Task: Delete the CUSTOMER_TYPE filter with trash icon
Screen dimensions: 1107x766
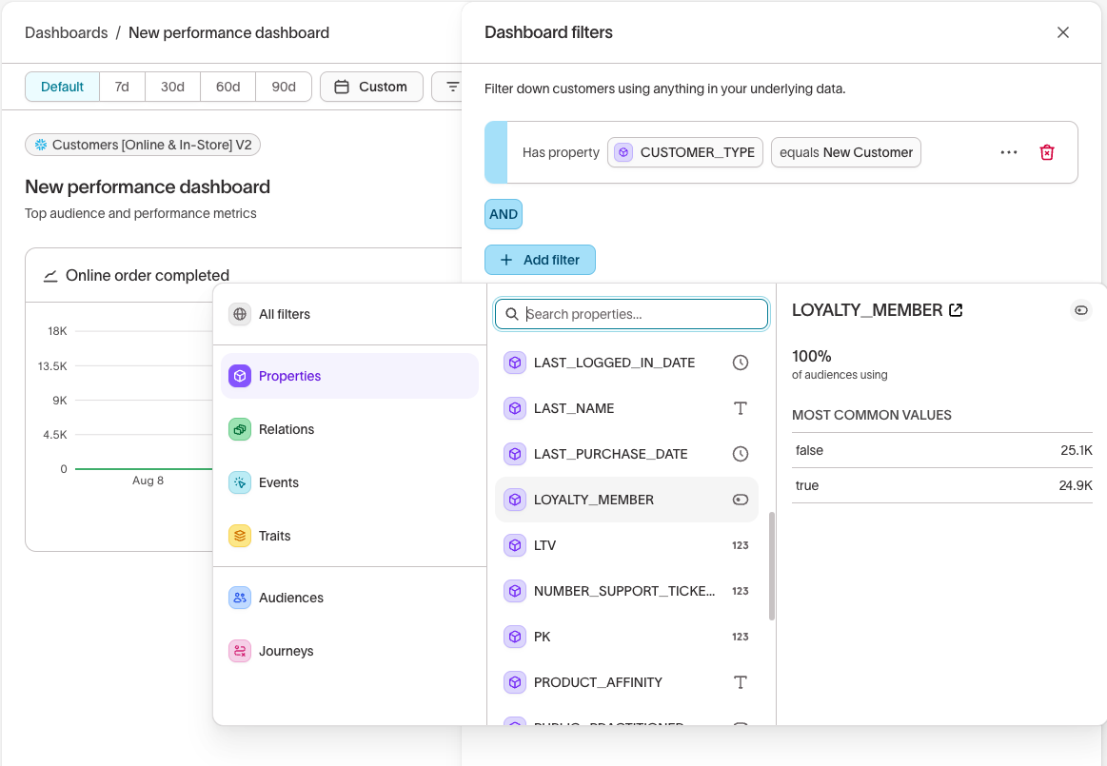Action: [x=1047, y=152]
